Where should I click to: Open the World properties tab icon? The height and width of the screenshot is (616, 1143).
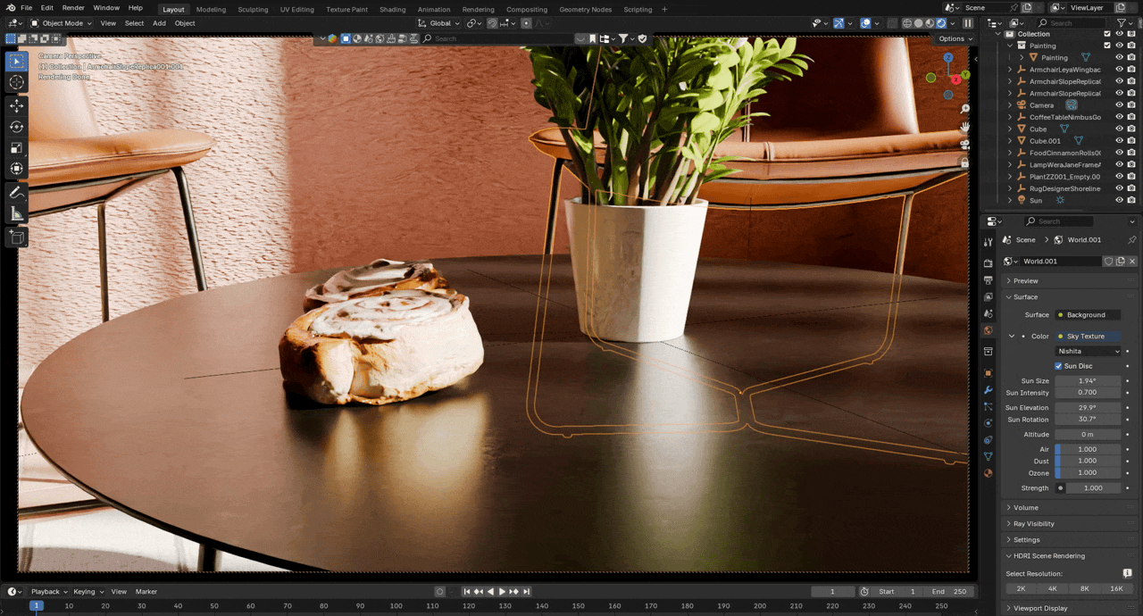988,330
